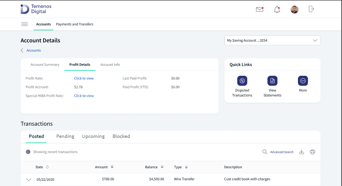Click 'Cust credit book with charges' description
This screenshot has width=342, height=186.
click(x=247, y=179)
